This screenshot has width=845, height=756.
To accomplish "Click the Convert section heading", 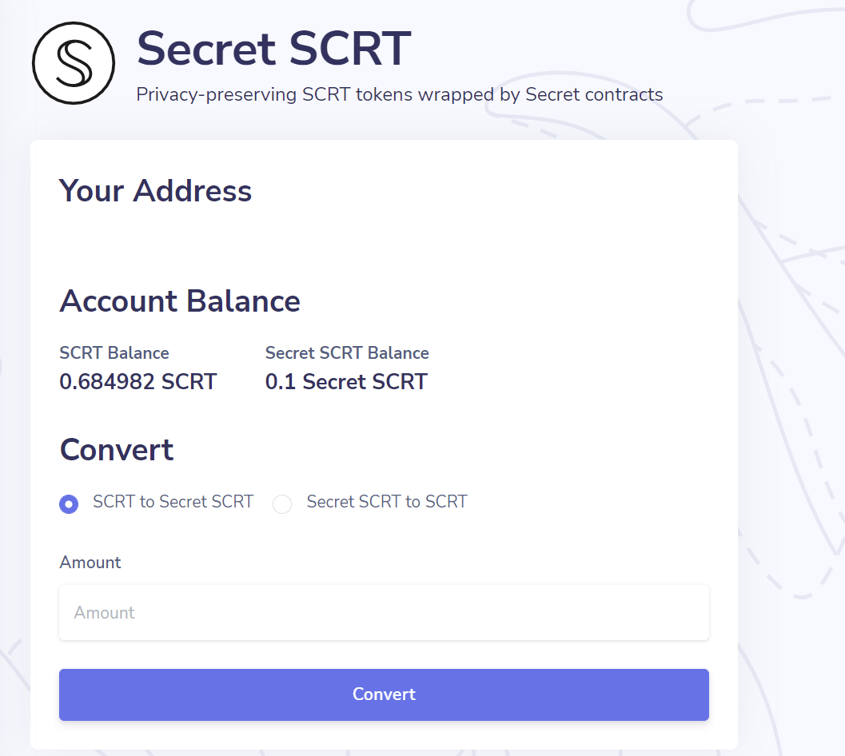I will pos(117,450).
